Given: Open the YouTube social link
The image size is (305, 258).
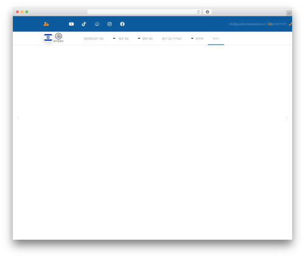Looking at the screenshot, I should pos(71,24).
